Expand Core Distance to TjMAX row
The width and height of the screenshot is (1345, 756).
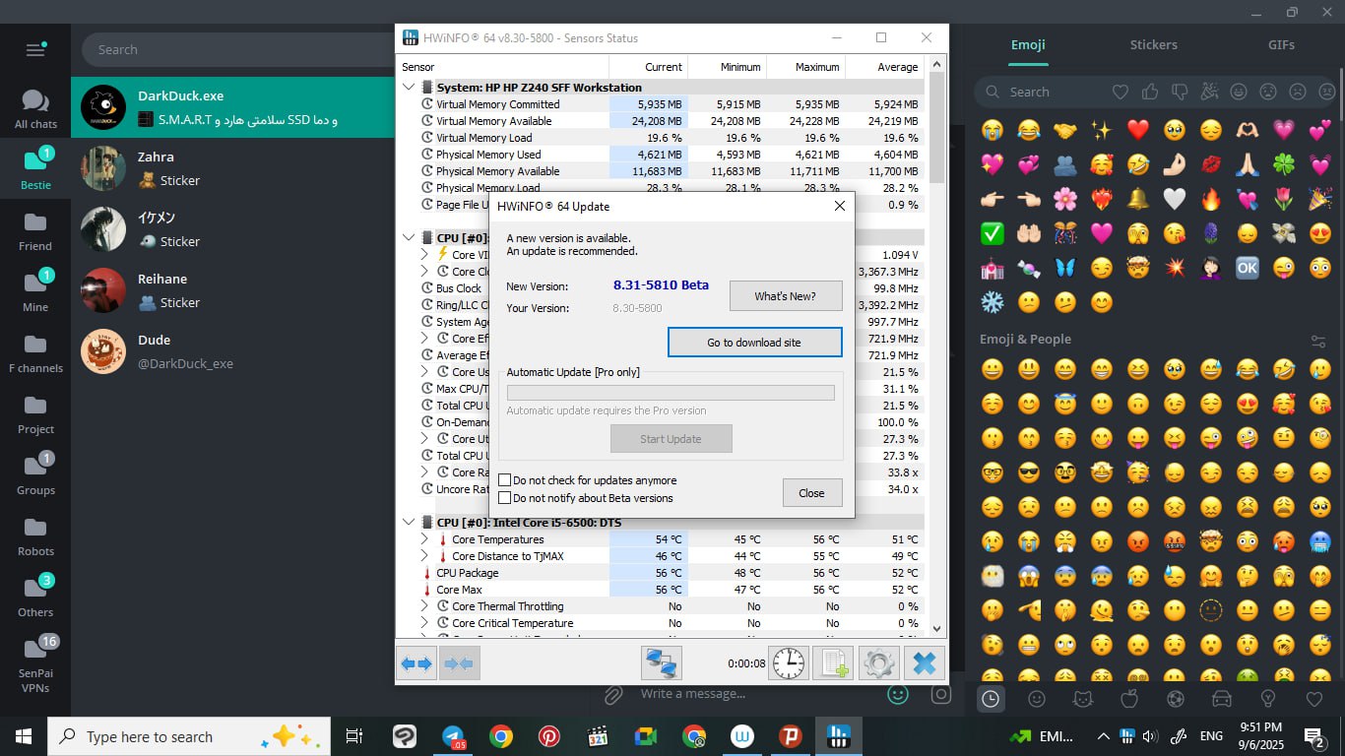[x=424, y=556]
